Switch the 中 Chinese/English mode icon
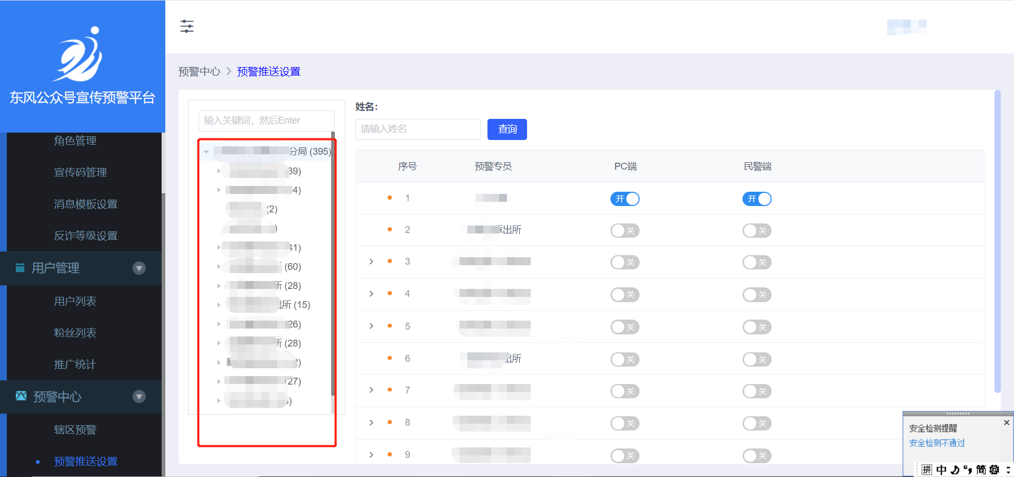This screenshot has height=477, width=1014. [941, 470]
